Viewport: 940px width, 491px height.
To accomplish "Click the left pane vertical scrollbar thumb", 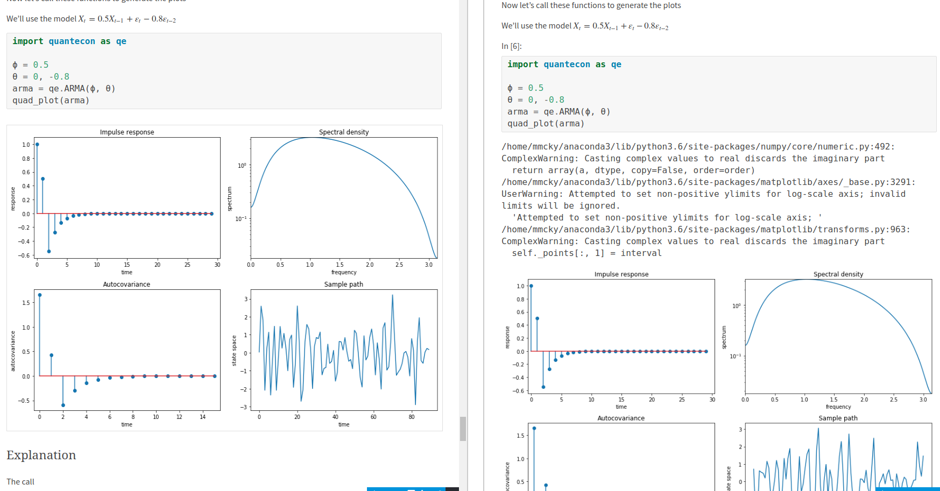I will click(x=463, y=429).
